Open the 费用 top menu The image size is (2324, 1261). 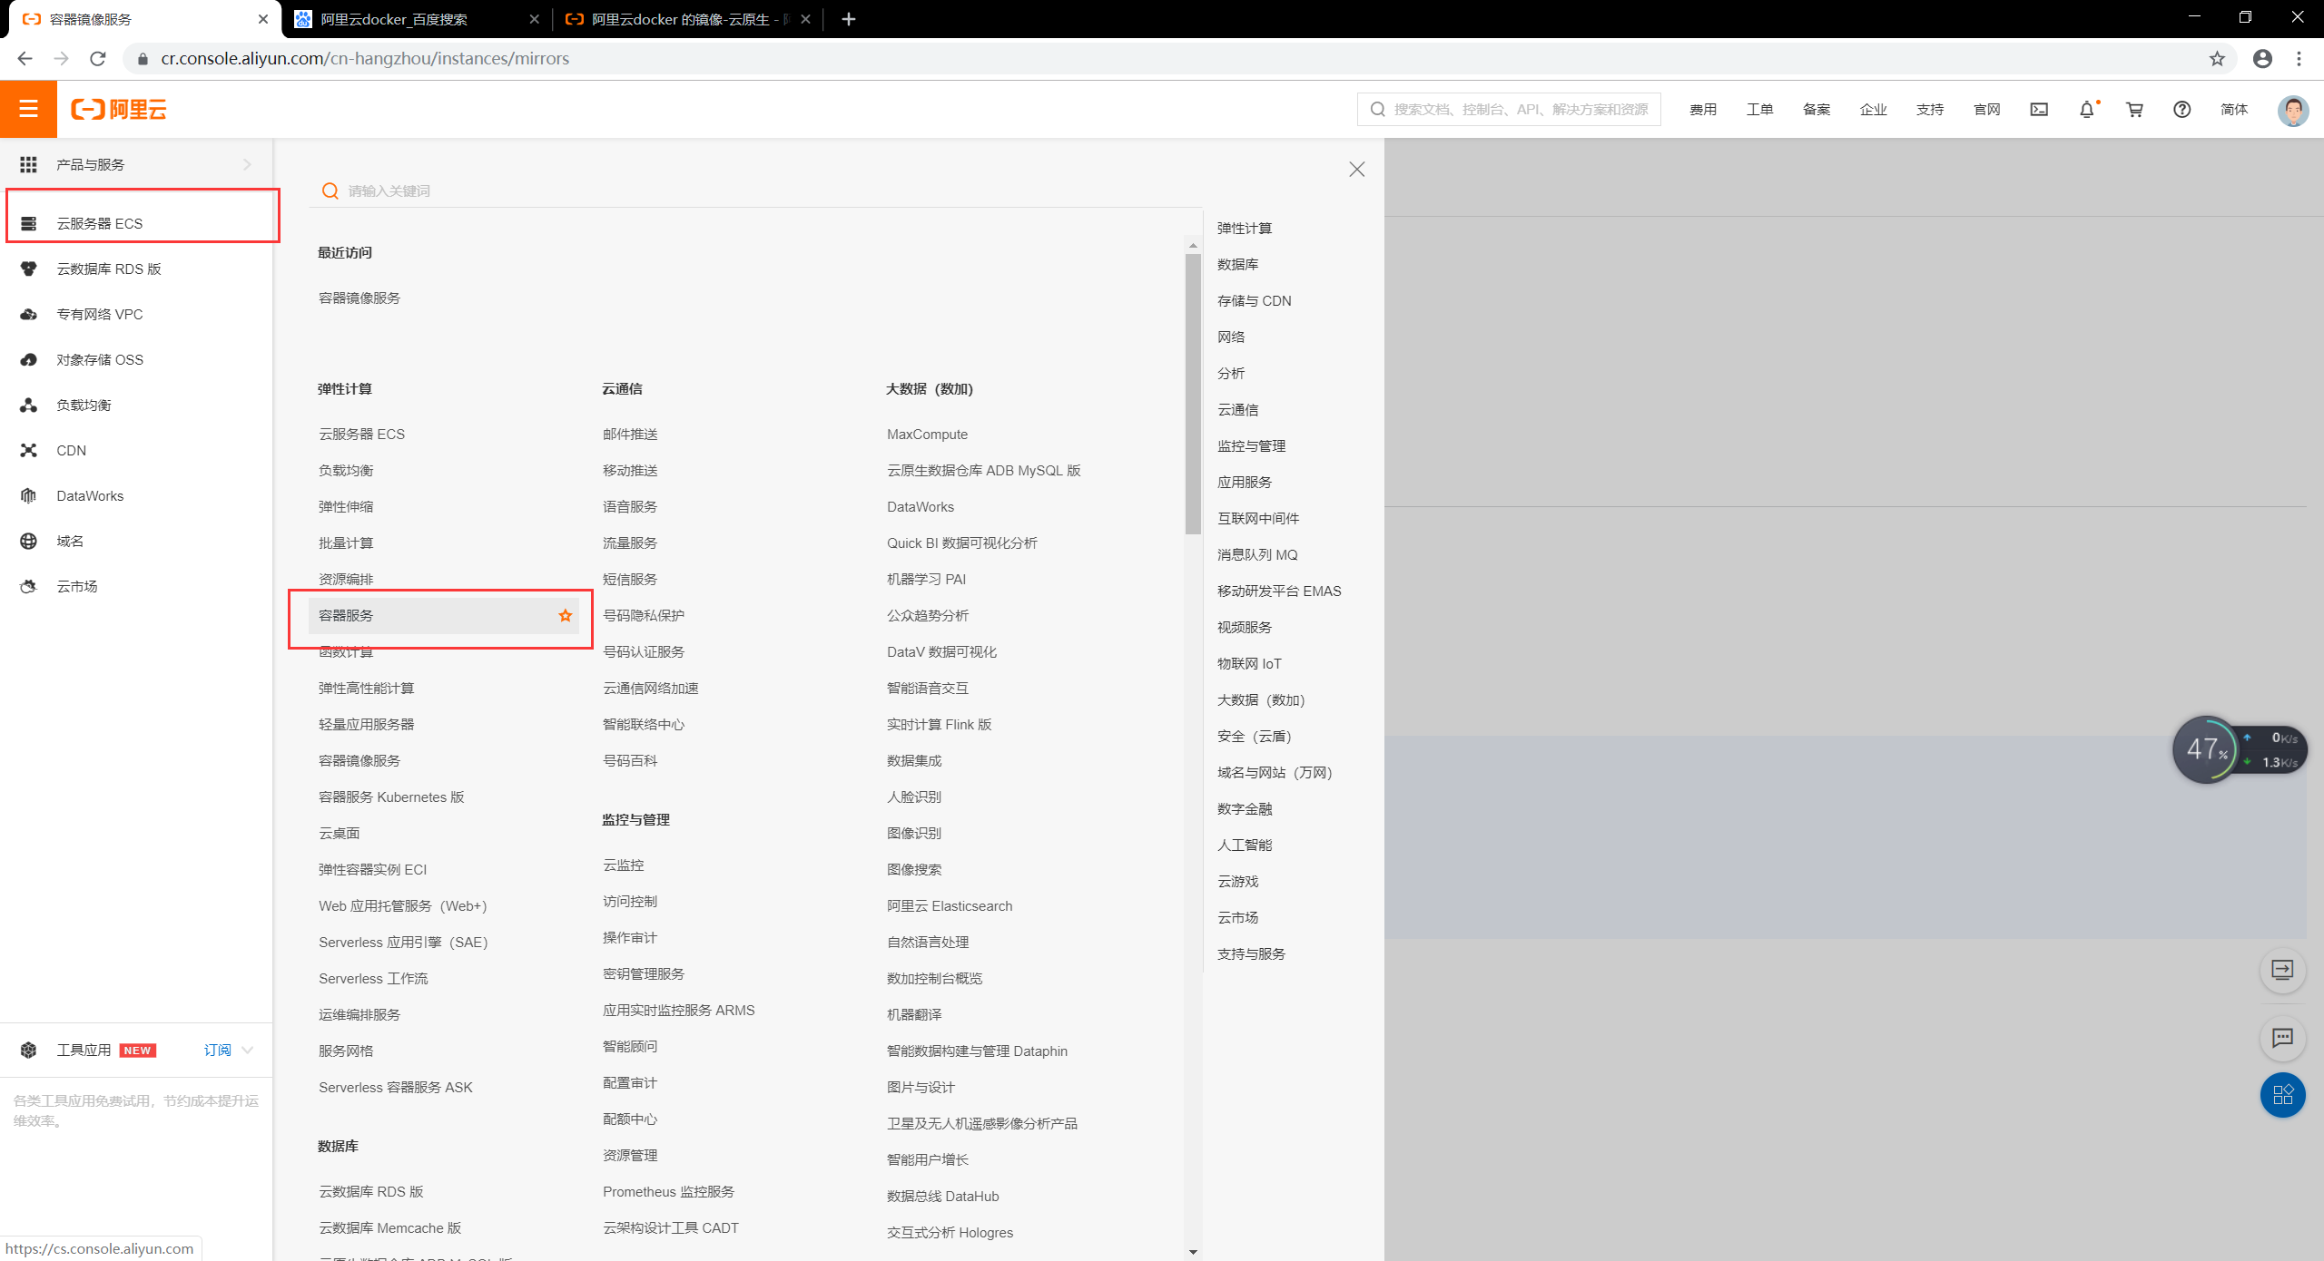[1703, 110]
